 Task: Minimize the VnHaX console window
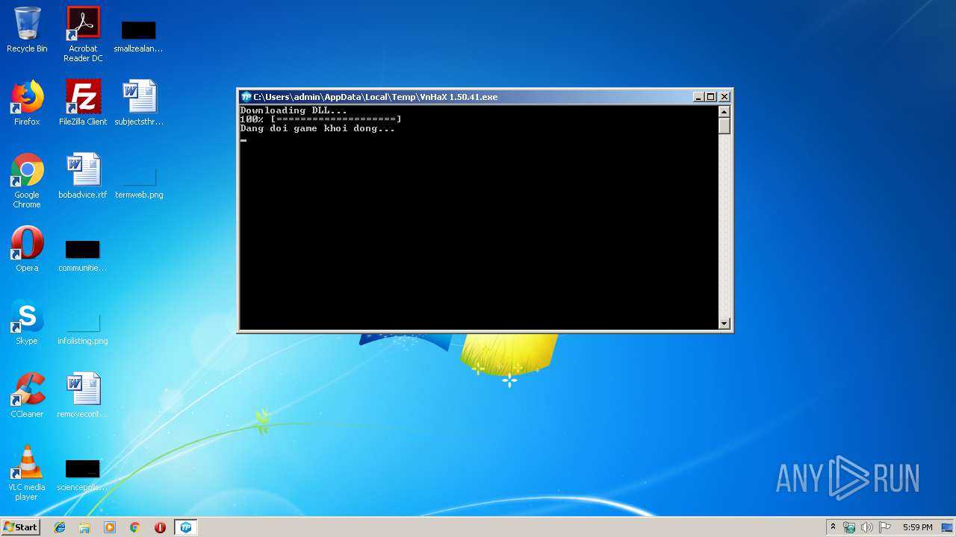click(698, 97)
